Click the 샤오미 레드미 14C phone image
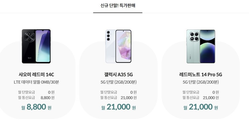This screenshot has height=124, width=249. pos(36,46)
